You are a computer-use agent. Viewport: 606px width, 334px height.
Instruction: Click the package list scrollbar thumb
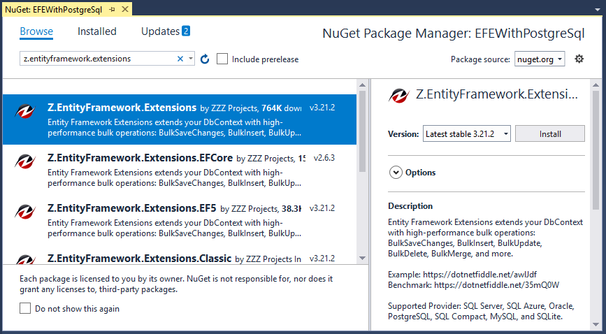[362, 131]
